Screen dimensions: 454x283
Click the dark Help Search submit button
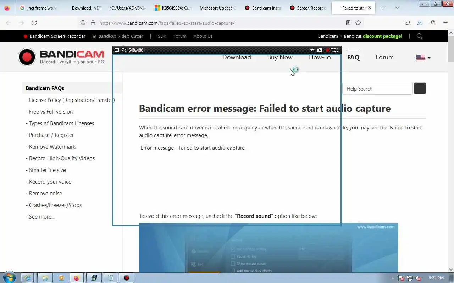click(x=420, y=88)
